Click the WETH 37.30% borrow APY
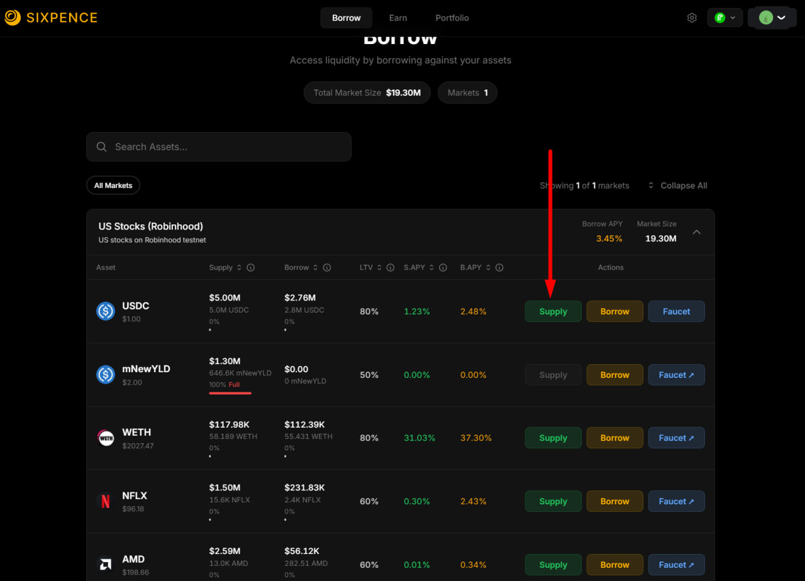The width and height of the screenshot is (805, 581). pos(476,438)
